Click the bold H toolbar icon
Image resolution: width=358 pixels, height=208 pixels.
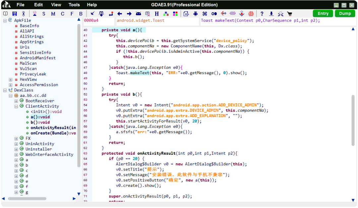pos(156,14)
